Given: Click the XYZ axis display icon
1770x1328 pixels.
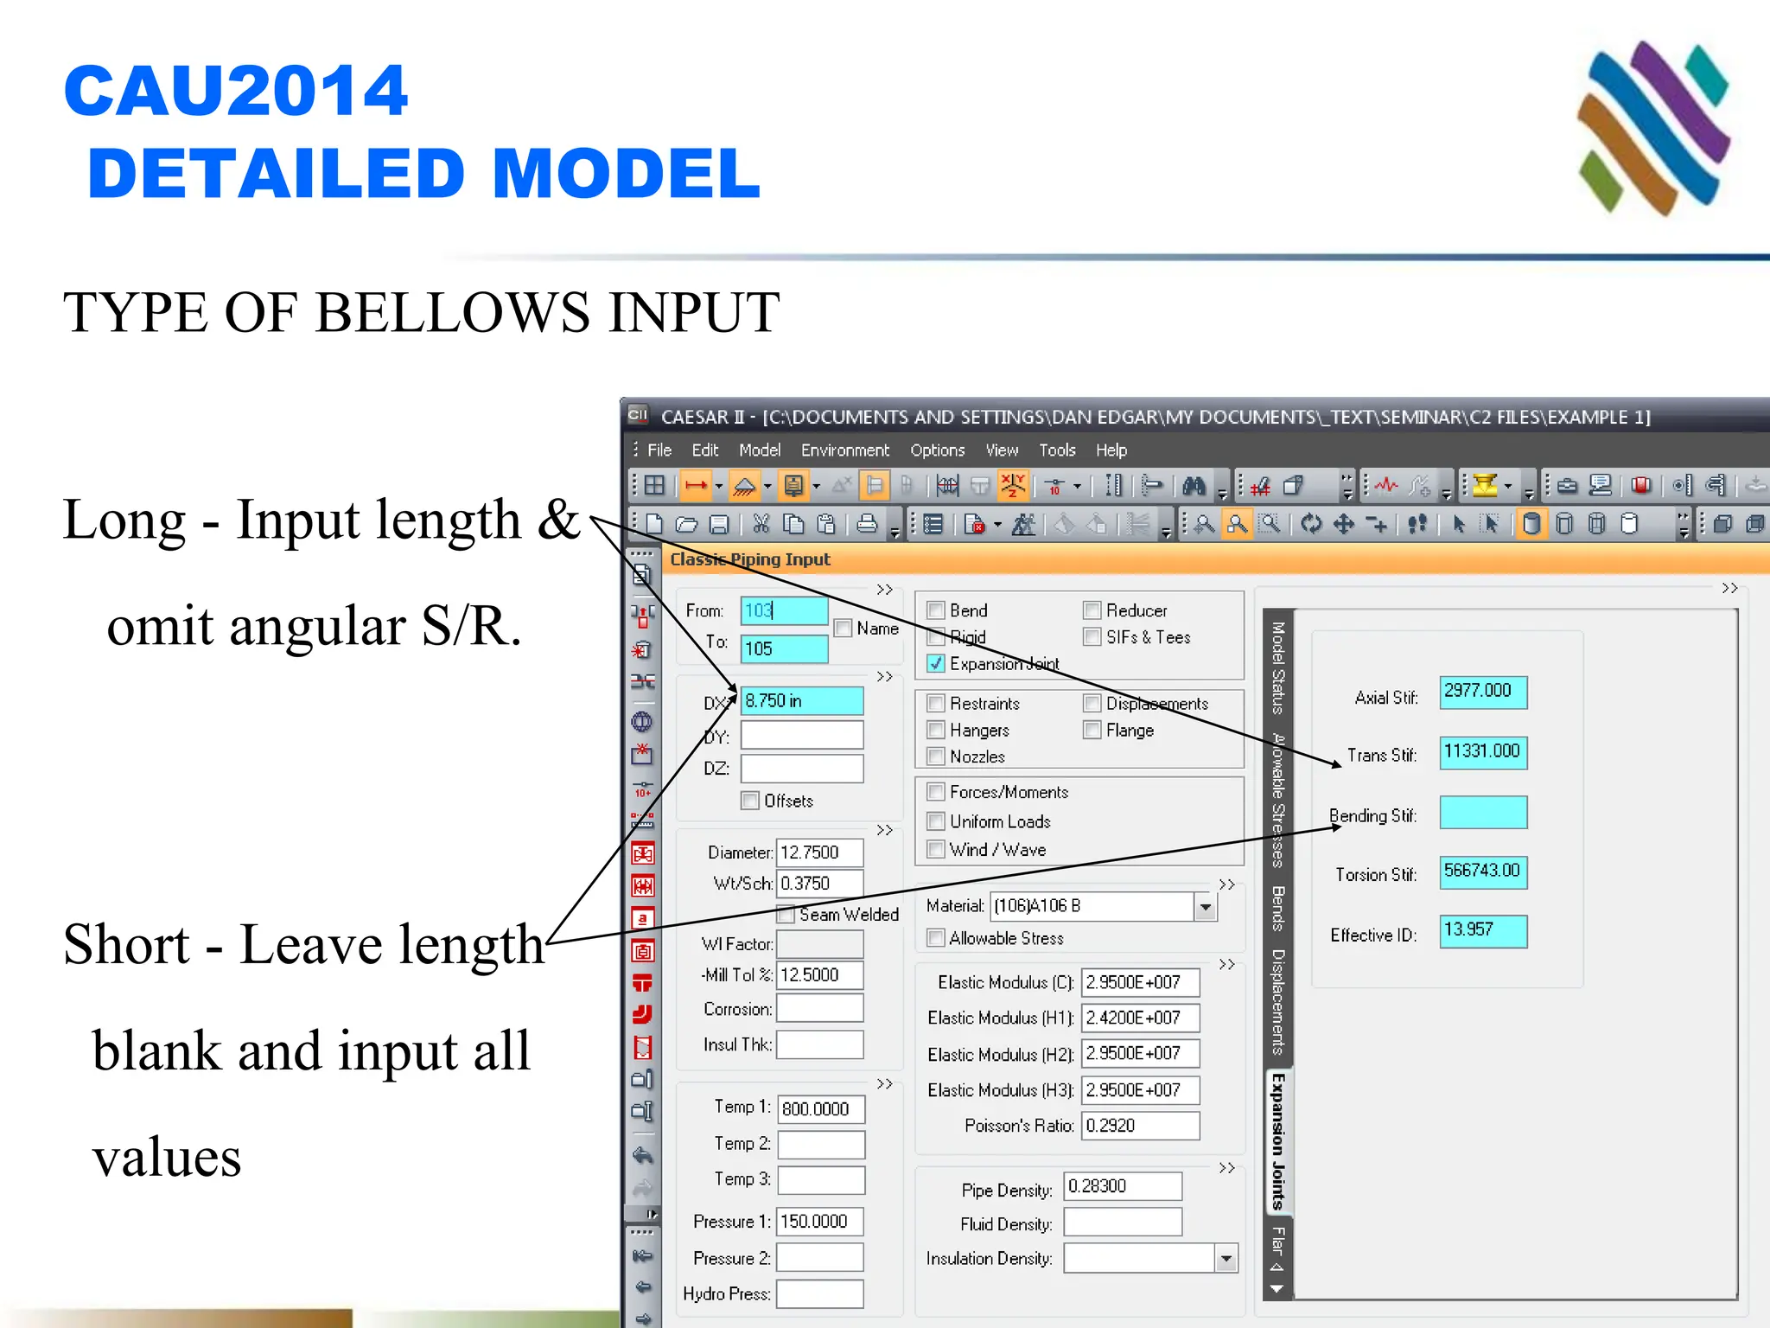Looking at the screenshot, I should tap(1012, 486).
